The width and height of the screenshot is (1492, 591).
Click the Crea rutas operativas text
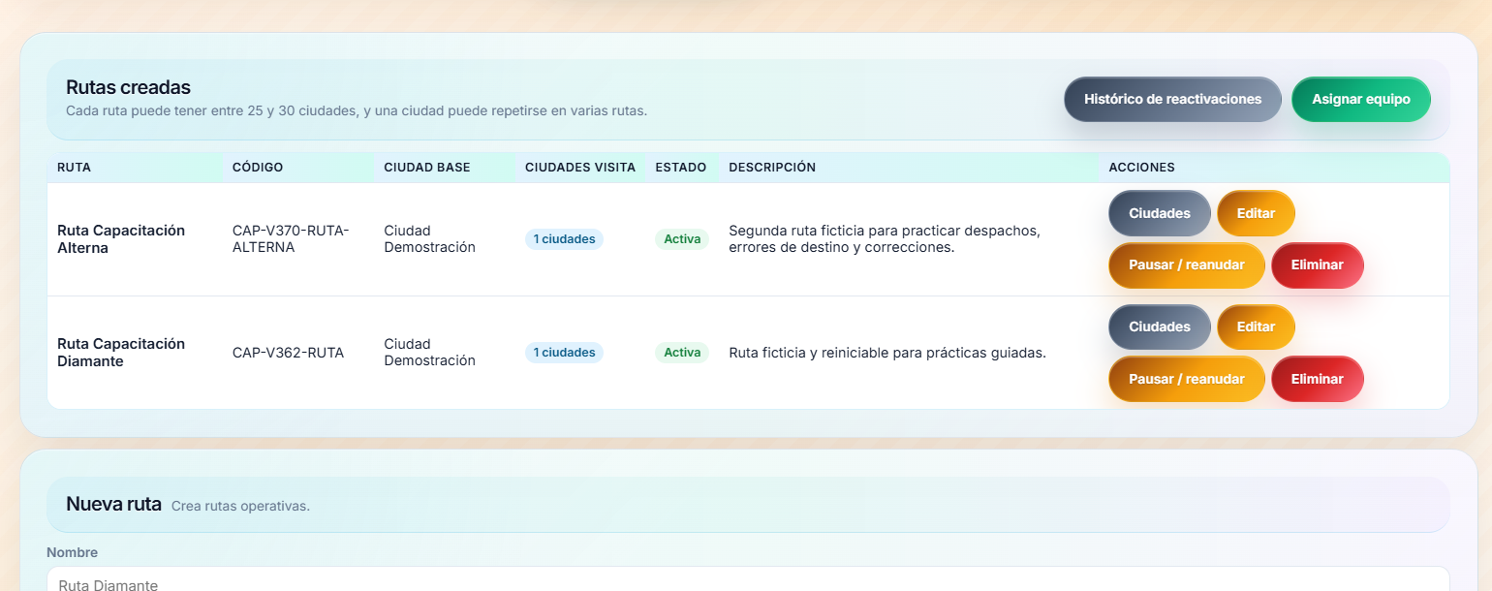click(x=240, y=507)
